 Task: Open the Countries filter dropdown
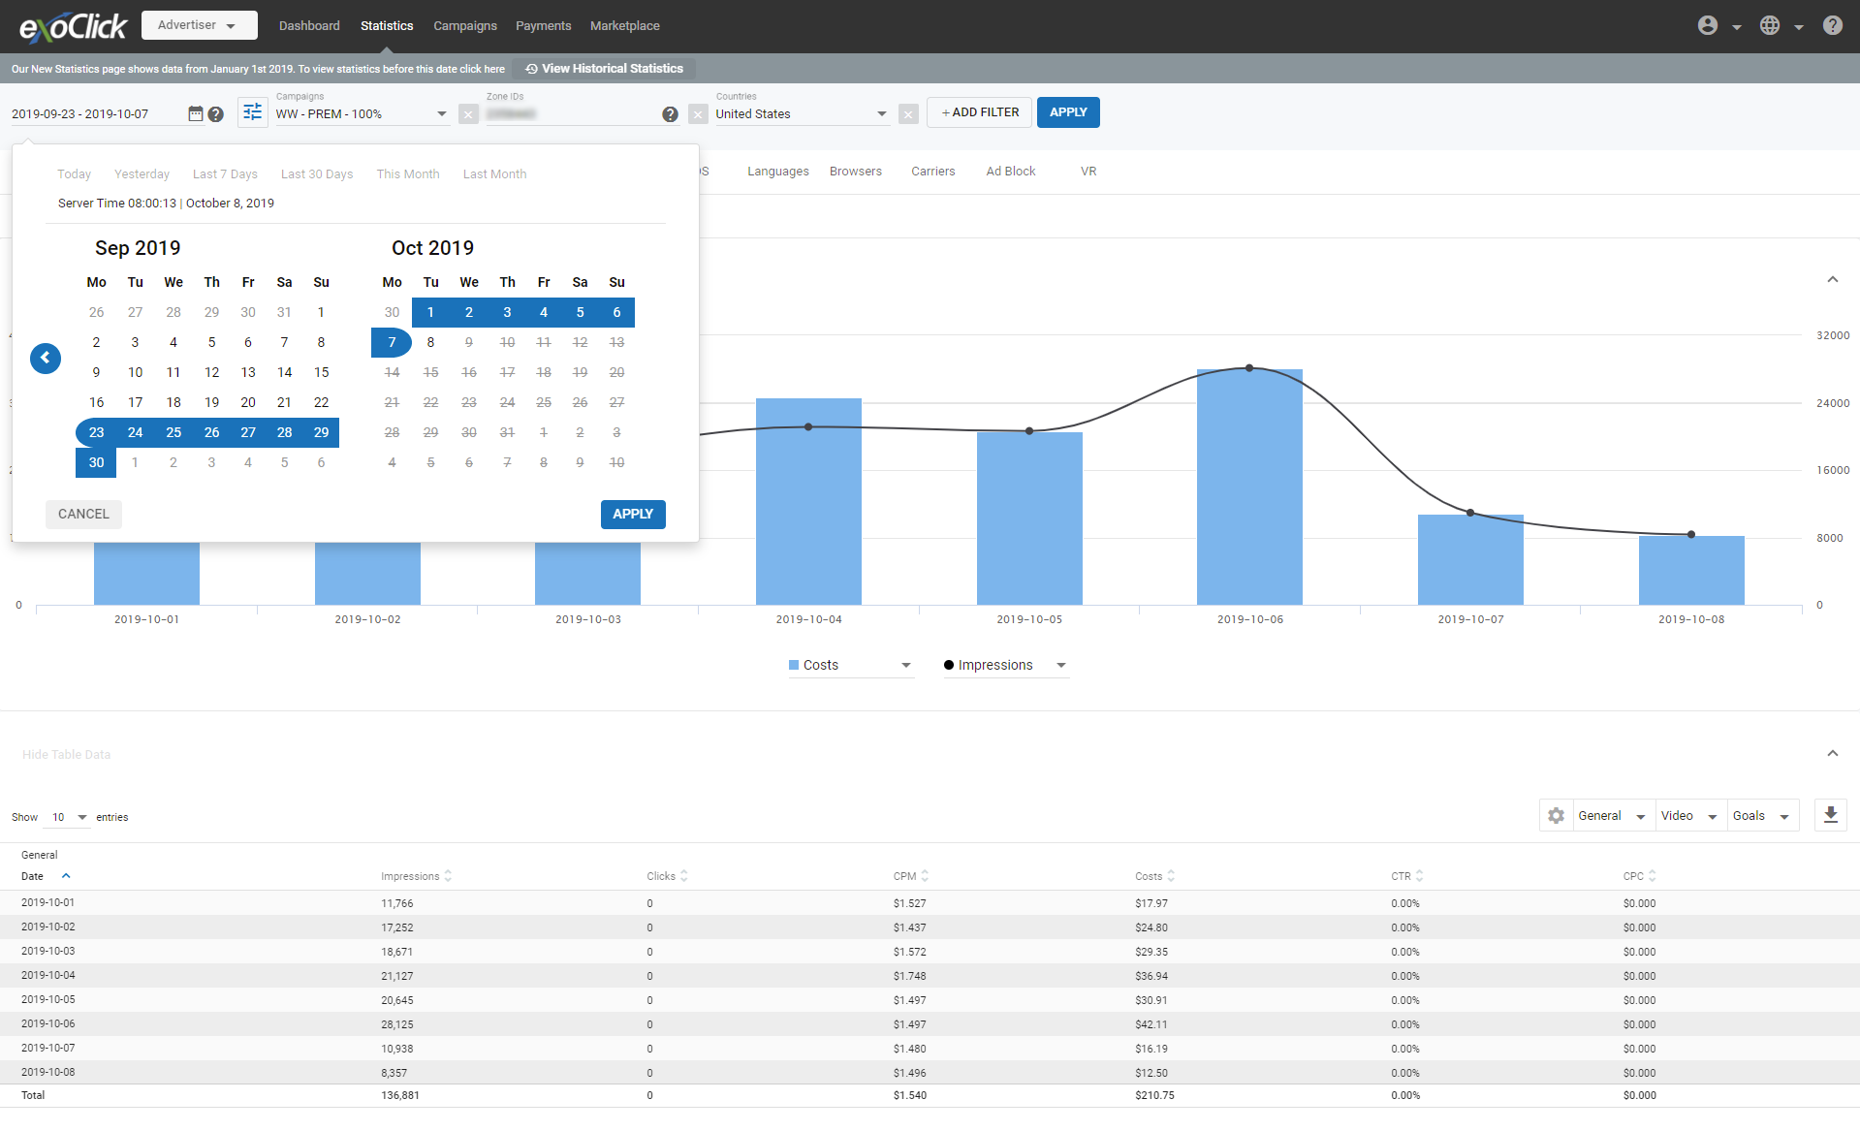coord(801,113)
